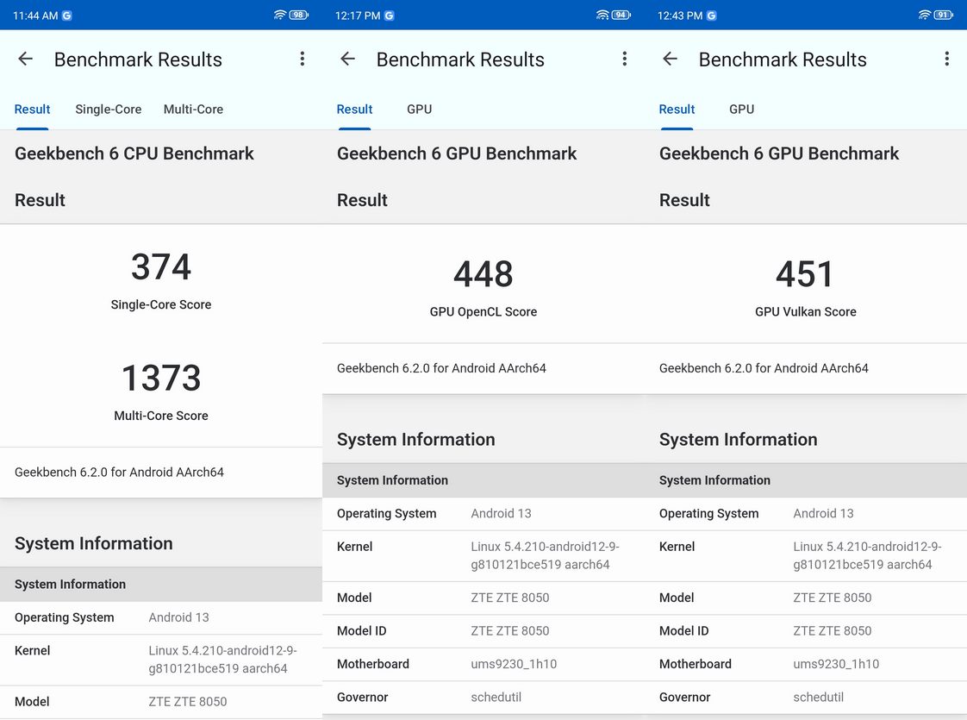Tap Kernel value on the OpenCL screen
This screenshot has height=720, width=967.
tap(546, 555)
